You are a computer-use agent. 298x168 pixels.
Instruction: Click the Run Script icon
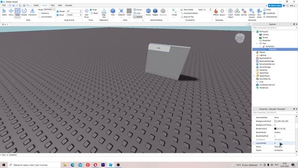pyautogui.click(x=259, y=13)
